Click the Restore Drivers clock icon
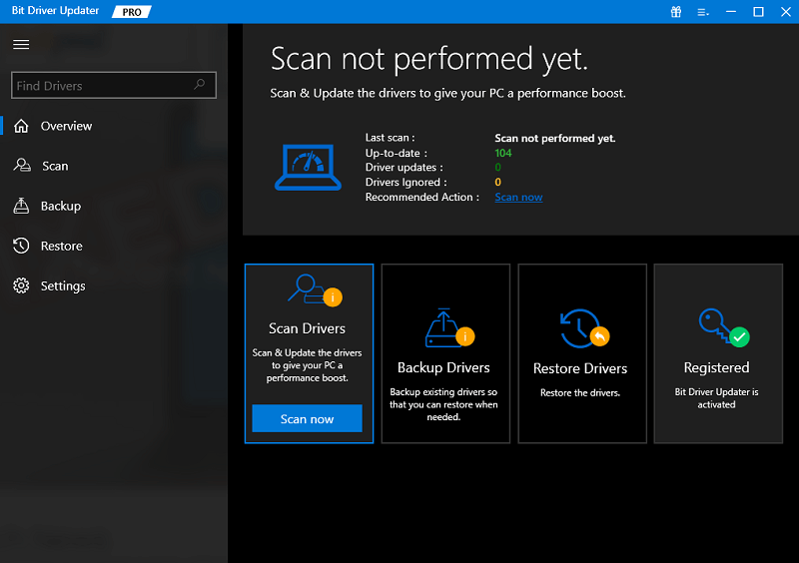The width and height of the screenshot is (799, 563). click(x=579, y=329)
